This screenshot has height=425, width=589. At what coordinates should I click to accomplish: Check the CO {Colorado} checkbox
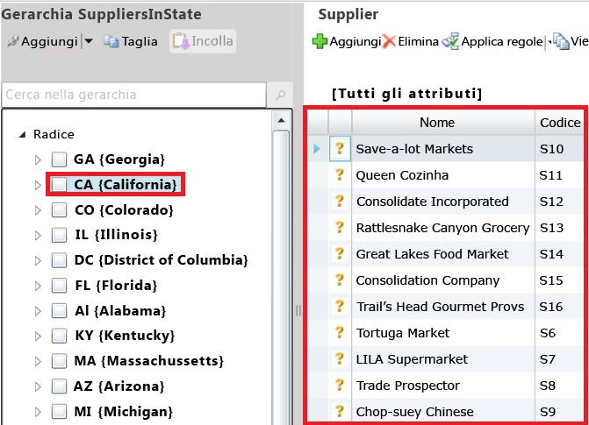pyautogui.click(x=59, y=210)
